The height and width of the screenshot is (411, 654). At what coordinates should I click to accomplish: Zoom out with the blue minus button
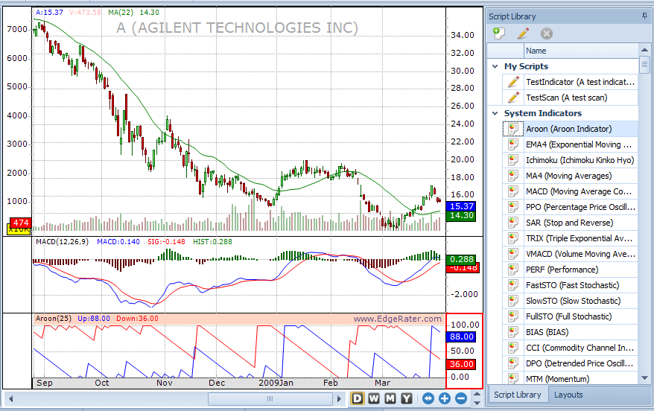point(461,398)
